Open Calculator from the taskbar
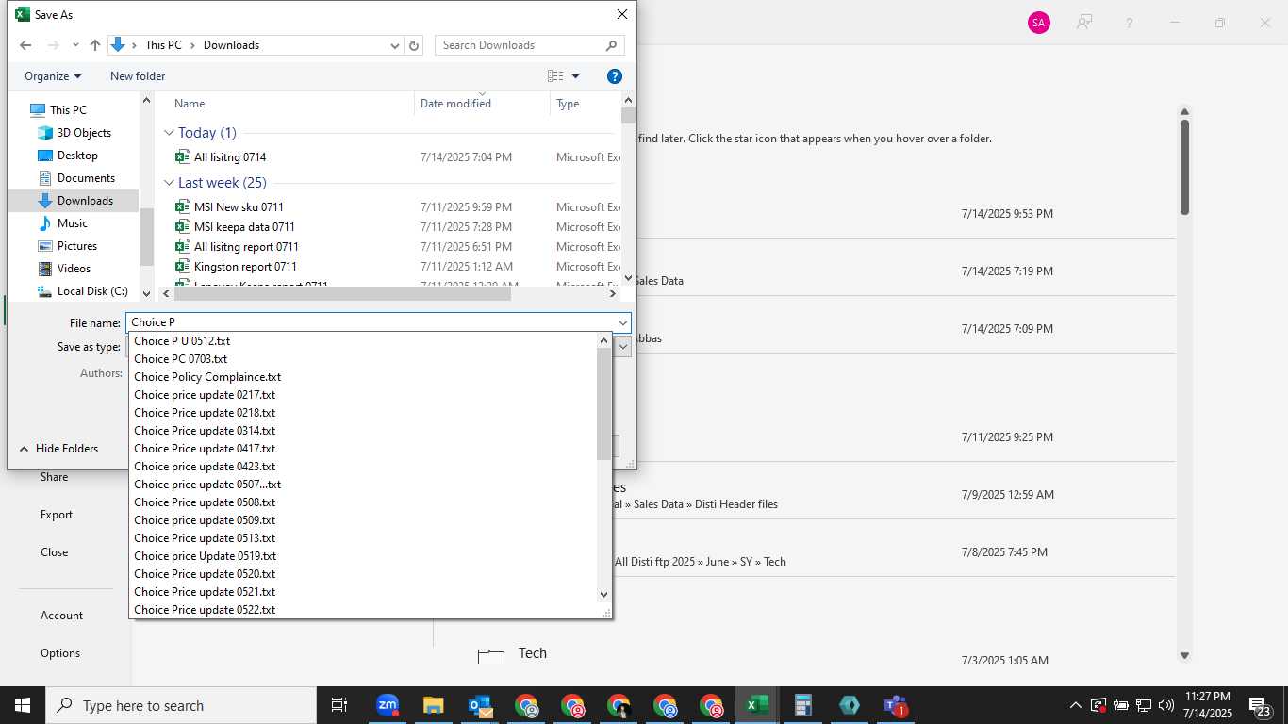 [803, 705]
